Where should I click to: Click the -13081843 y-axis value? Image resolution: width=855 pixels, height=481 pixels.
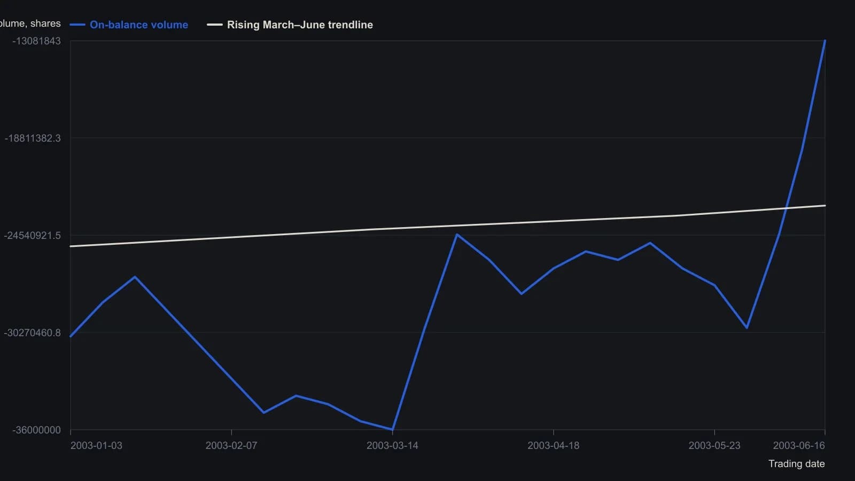click(36, 41)
